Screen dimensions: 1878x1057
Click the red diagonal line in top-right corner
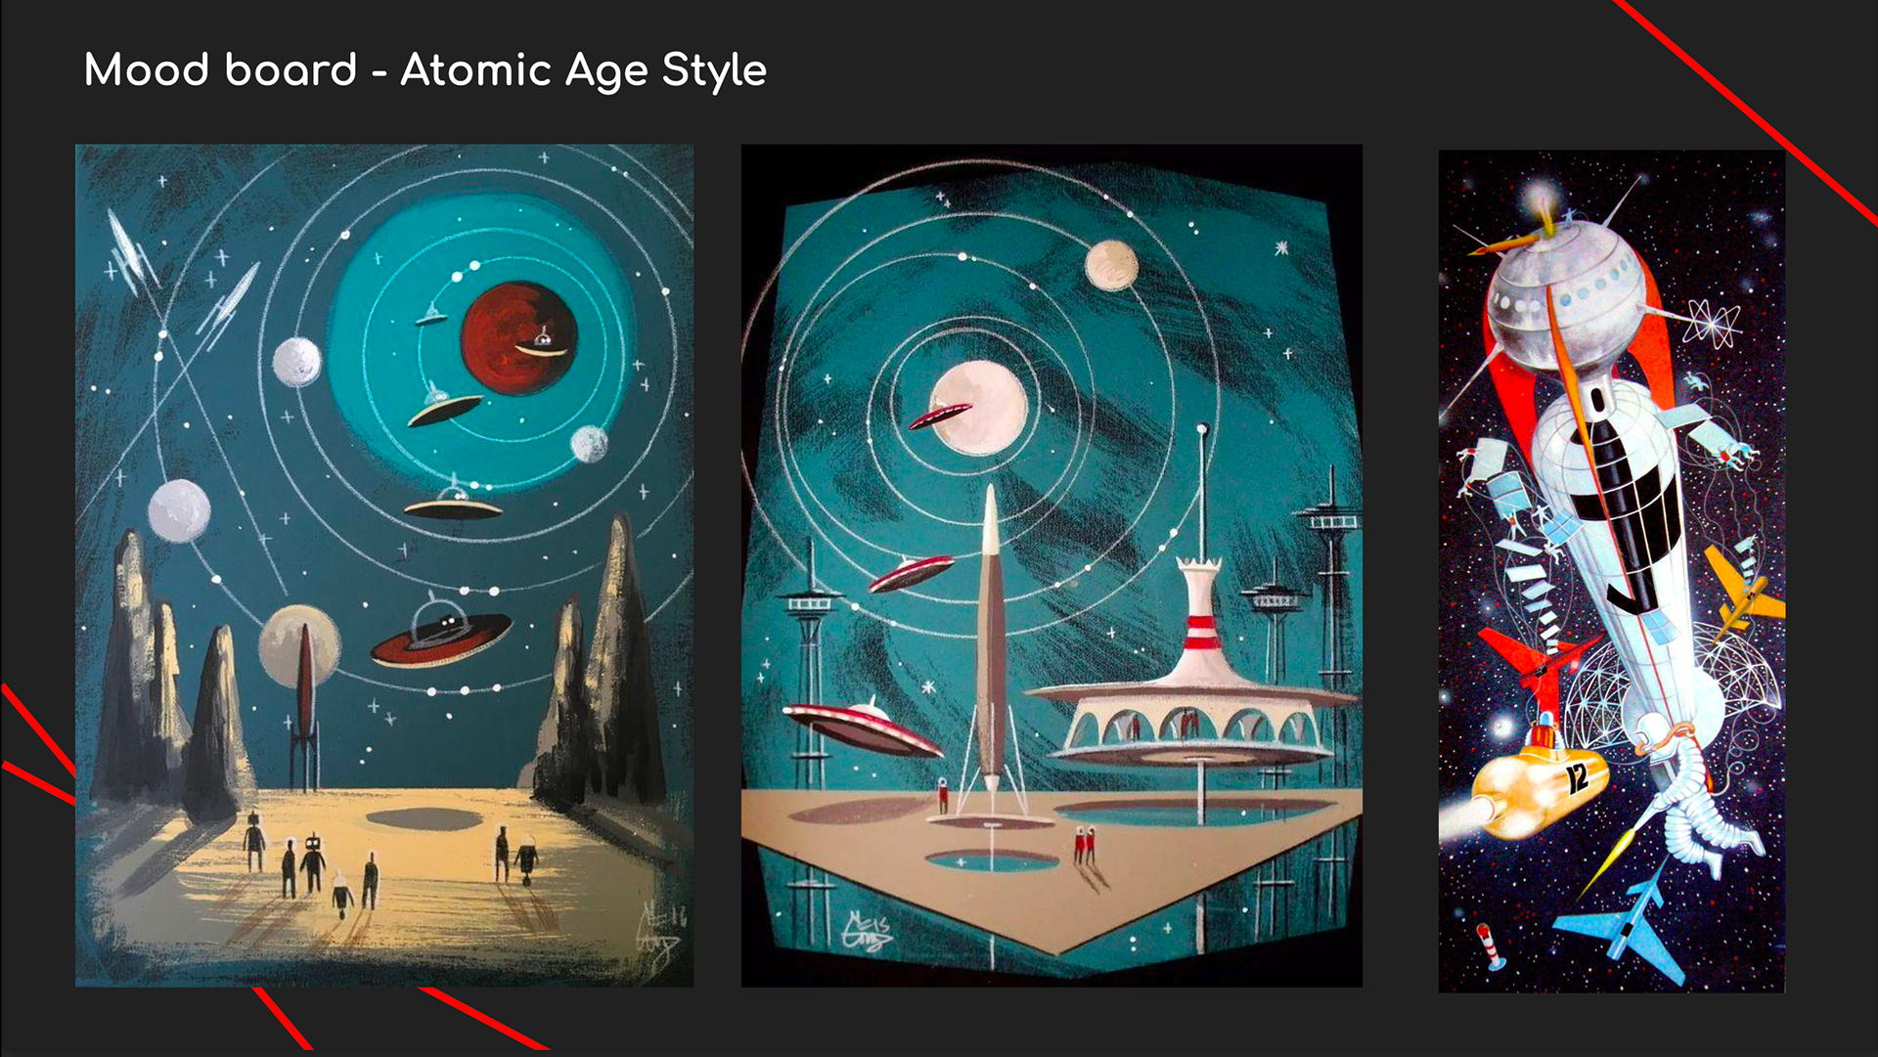(x=1744, y=112)
